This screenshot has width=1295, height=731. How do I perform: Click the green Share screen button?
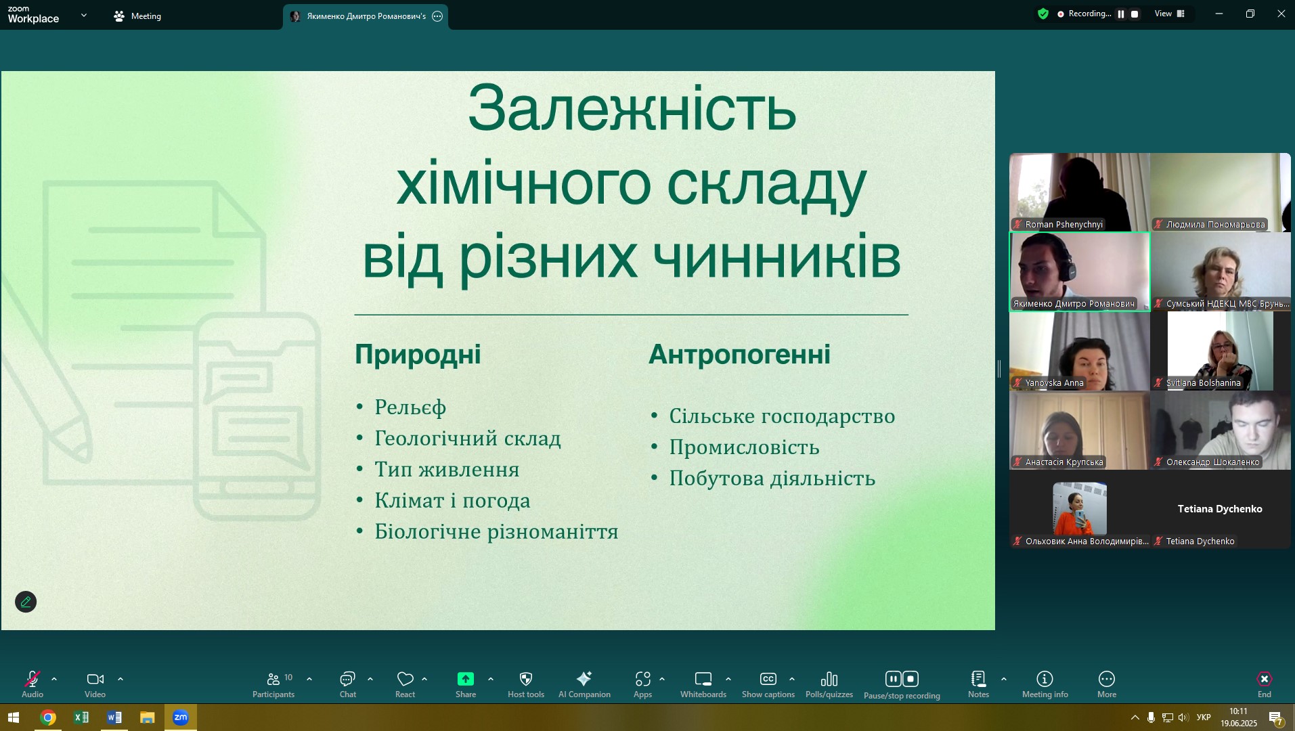tap(466, 684)
